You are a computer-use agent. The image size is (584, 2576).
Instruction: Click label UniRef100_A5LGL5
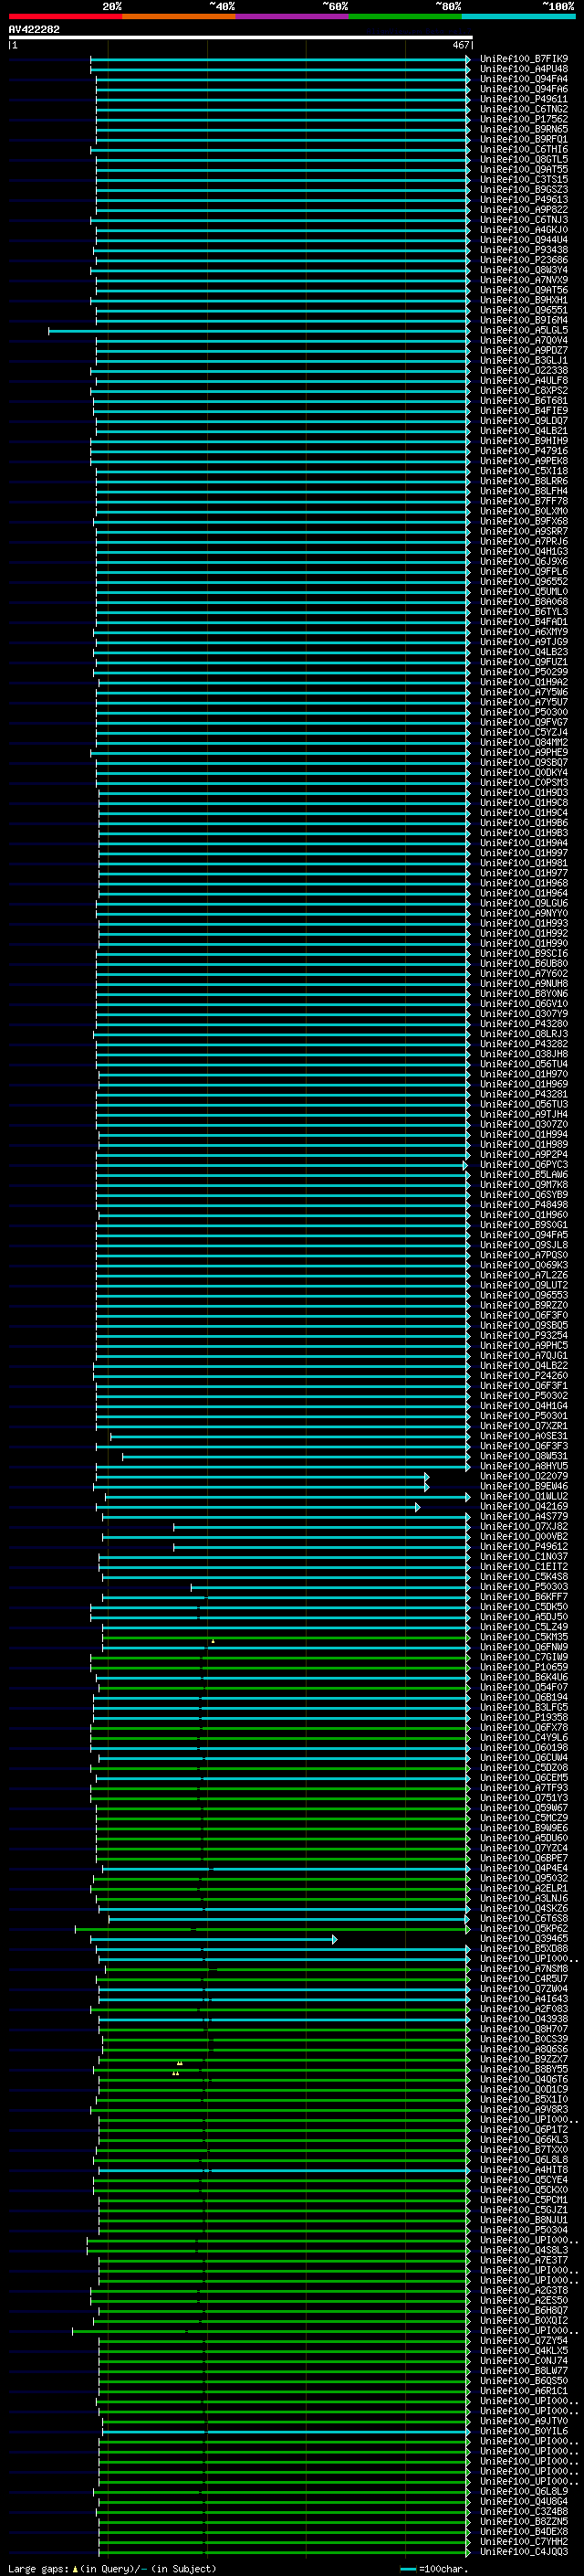pyautogui.click(x=524, y=330)
